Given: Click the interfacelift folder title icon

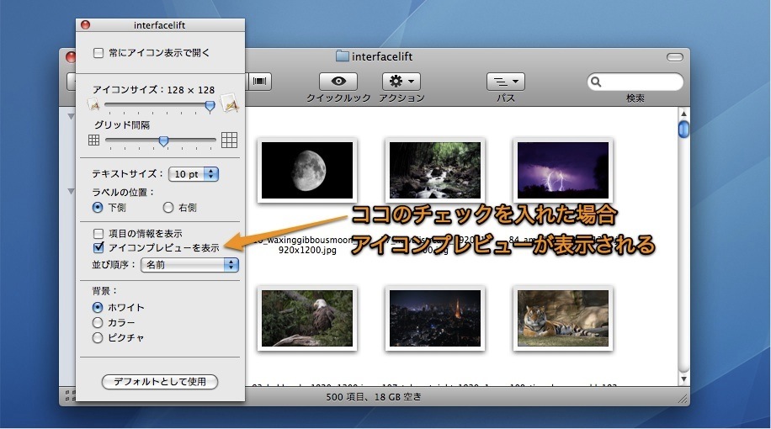Looking at the screenshot, I should pyautogui.click(x=343, y=56).
